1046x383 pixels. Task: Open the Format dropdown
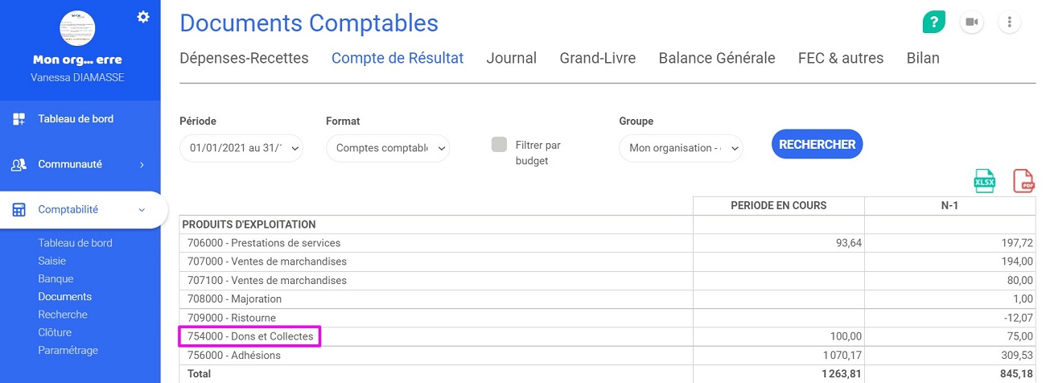tap(388, 148)
